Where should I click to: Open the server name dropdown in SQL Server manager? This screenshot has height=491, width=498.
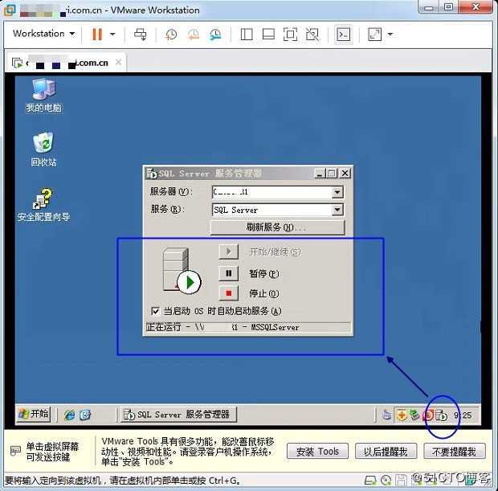[337, 192]
